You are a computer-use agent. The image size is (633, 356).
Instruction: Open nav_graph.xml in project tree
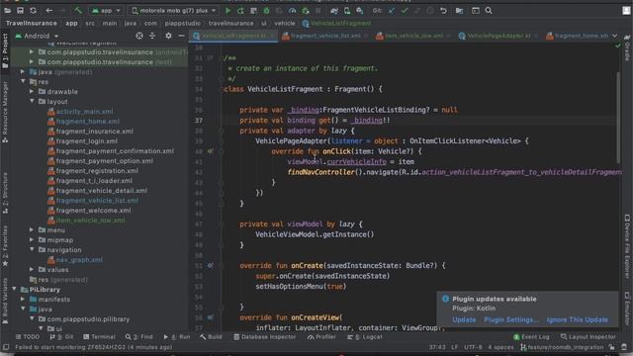[x=75, y=259]
